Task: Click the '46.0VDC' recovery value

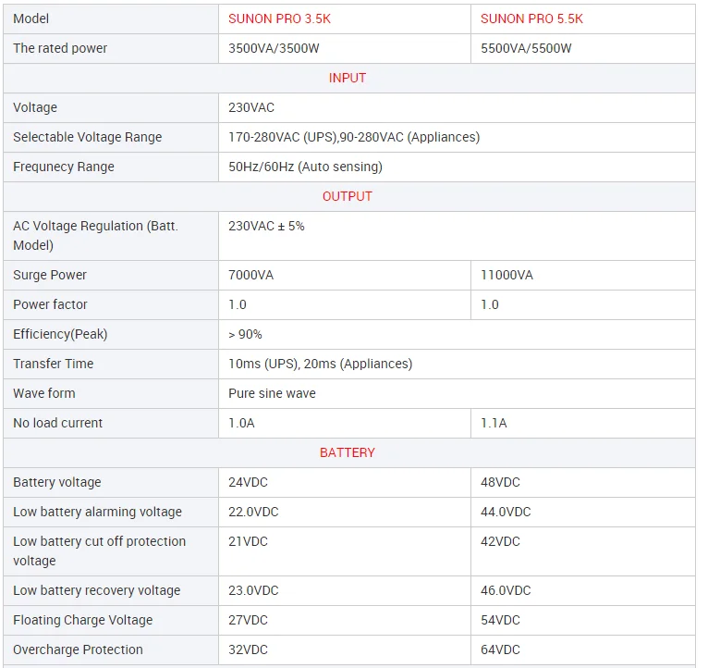Action: (506, 590)
